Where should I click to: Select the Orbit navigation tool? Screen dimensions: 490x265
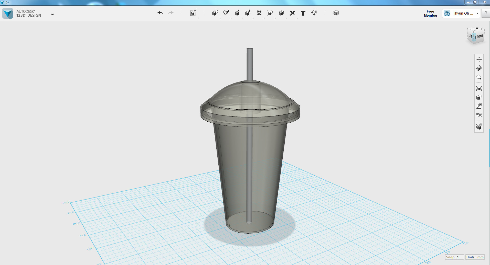coord(479,68)
